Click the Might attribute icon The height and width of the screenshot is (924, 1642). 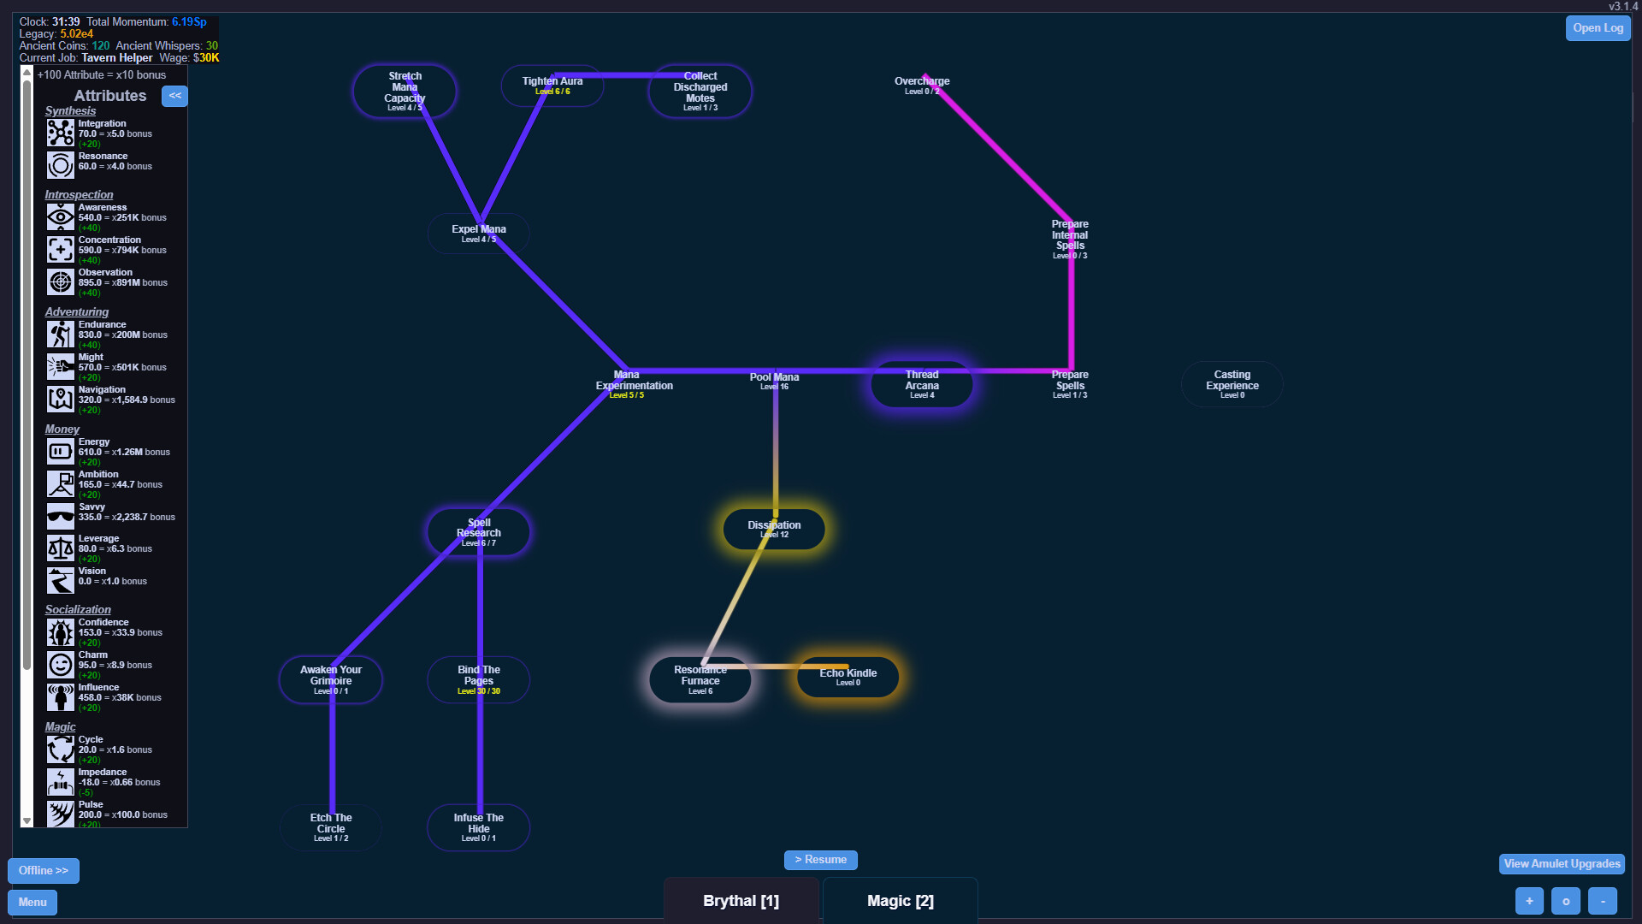(x=60, y=366)
